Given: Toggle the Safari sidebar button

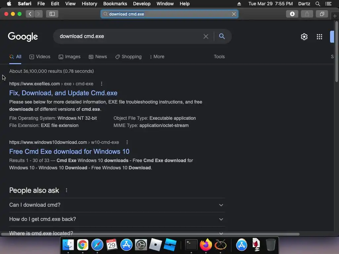Looking at the screenshot, I should point(52,14).
